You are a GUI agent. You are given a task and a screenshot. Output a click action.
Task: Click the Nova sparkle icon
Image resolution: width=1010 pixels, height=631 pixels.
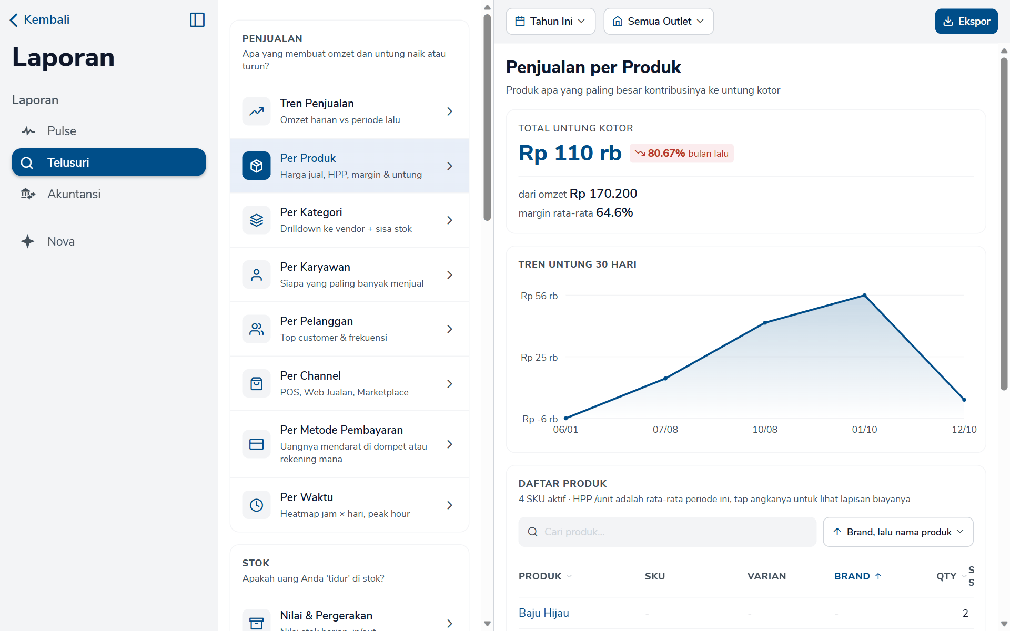[x=28, y=241]
